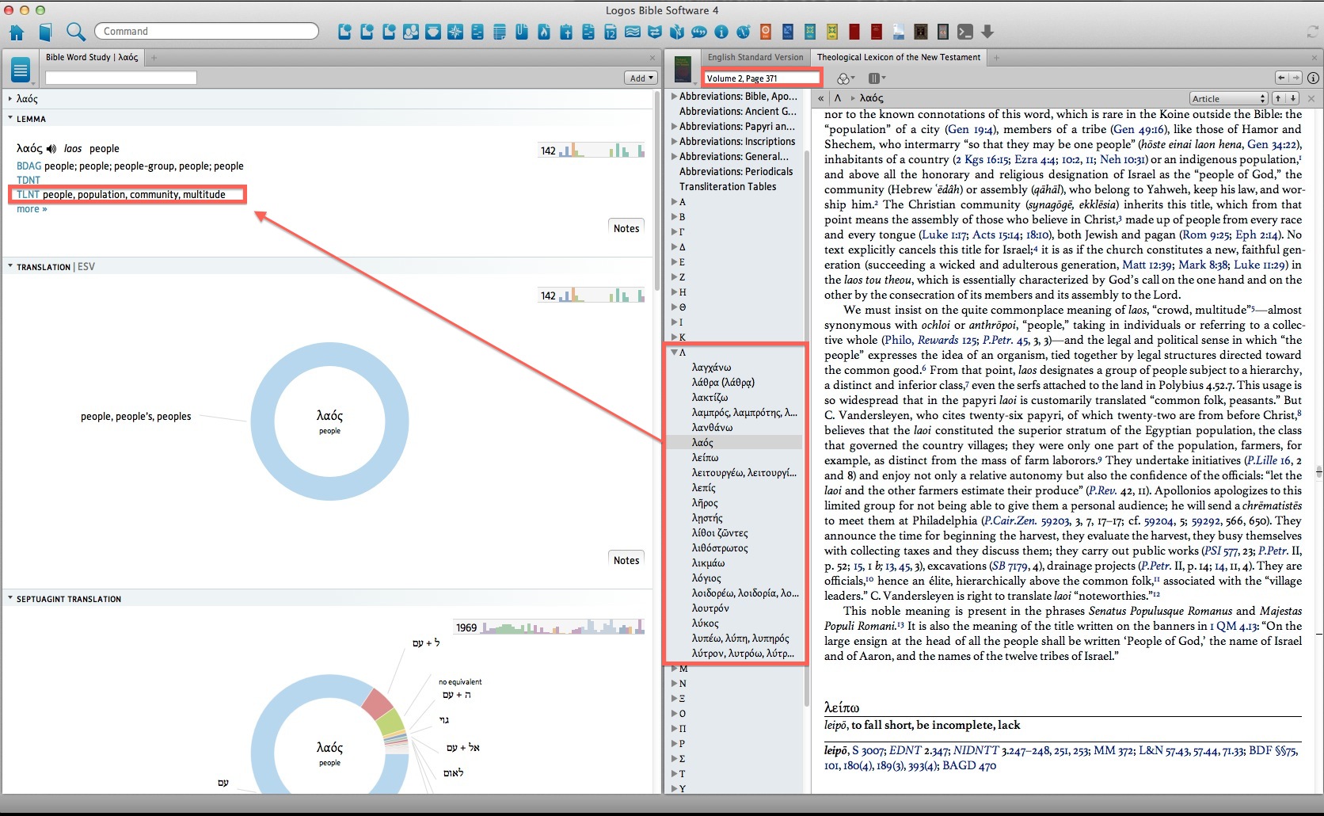Jump to next article with down arrow
Viewport: 1324px width, 816px height.
pos(1292,98)
